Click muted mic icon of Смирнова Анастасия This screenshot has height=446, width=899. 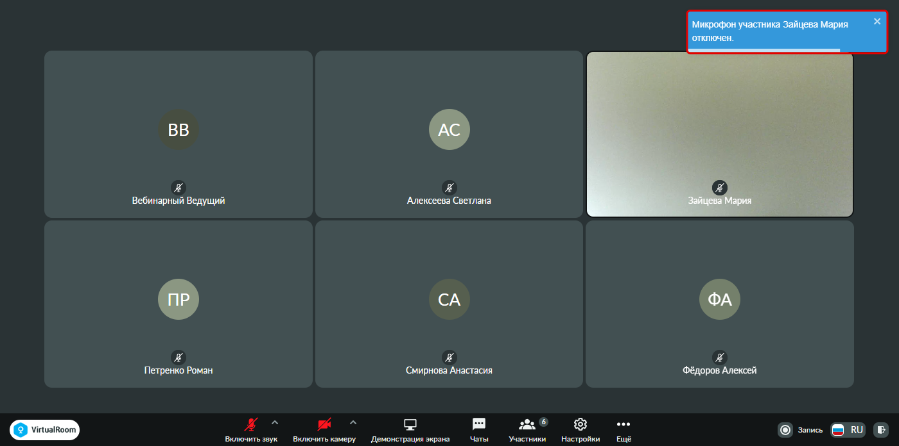(449, 358)
